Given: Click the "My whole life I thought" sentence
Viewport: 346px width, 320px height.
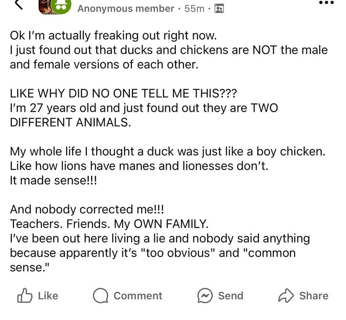Looking at the screenshot, I should (168, 152).
